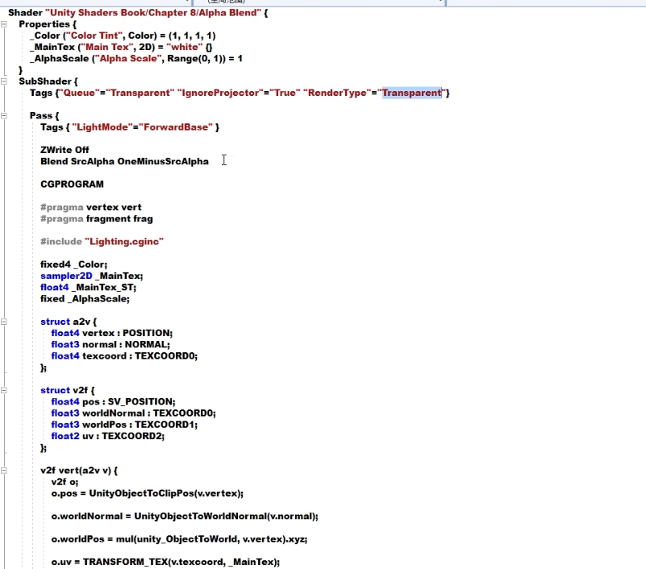Click the "white" default texture string
The height and width of the screenshot is (569, 646).
(x=184, y=48)
